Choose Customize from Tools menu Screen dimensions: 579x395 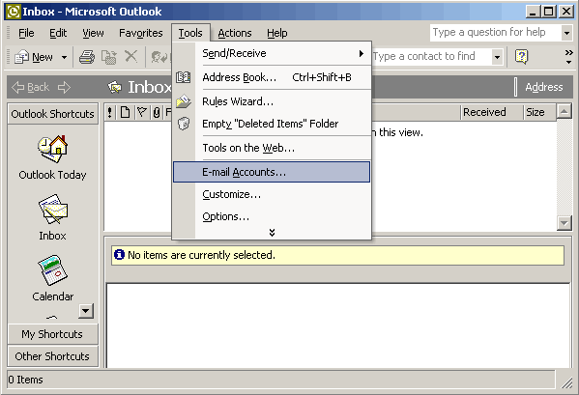[272, 194]
